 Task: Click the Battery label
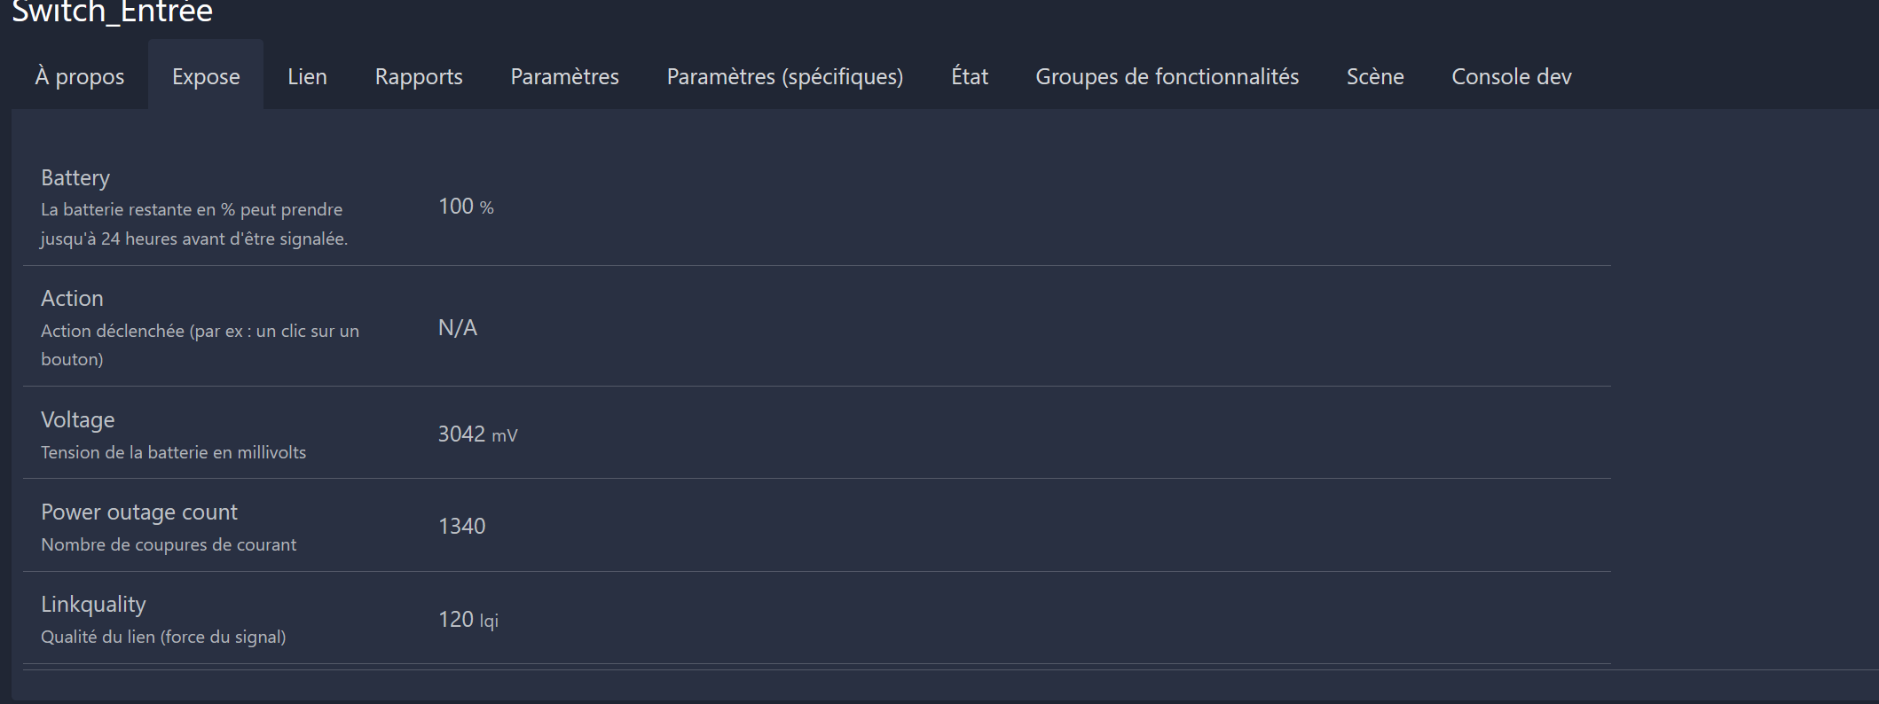(x=75, y=177)
